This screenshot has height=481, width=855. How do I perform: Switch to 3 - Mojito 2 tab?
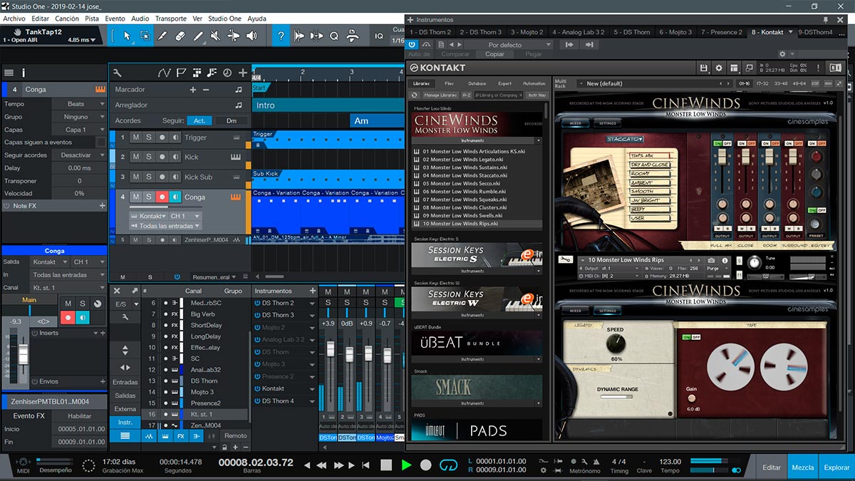pyautogui.click(x=526, y=32)
